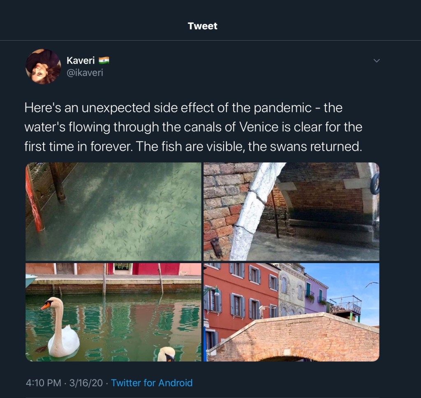Click the 3/16/20 date
This screenshot has width=421, height=398.
[x=86, y=383]
